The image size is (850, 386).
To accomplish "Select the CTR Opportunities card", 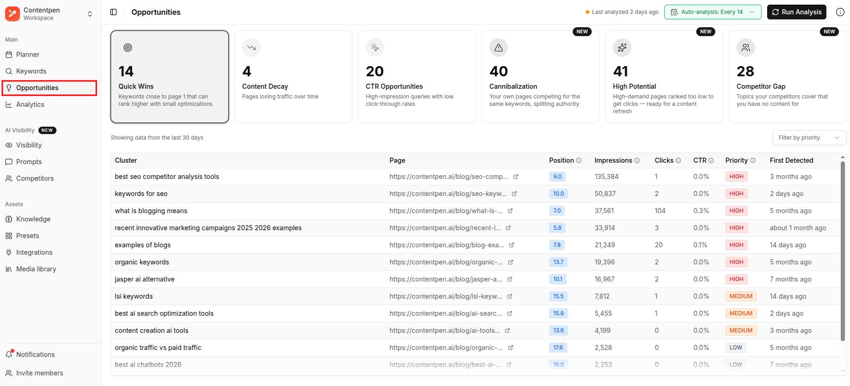I will point(417,77).
